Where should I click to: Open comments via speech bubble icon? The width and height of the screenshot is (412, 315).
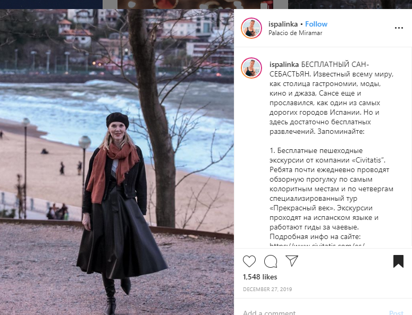(271, 261)
